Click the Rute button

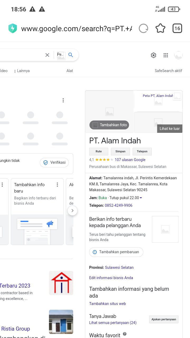click(x=99, y=151)
